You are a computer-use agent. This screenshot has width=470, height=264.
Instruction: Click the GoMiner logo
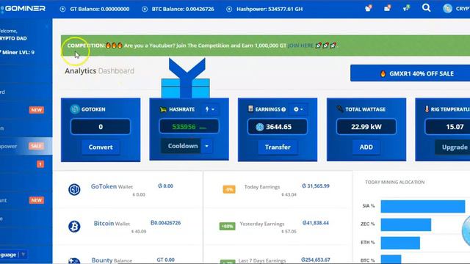[x=23, y=8]
